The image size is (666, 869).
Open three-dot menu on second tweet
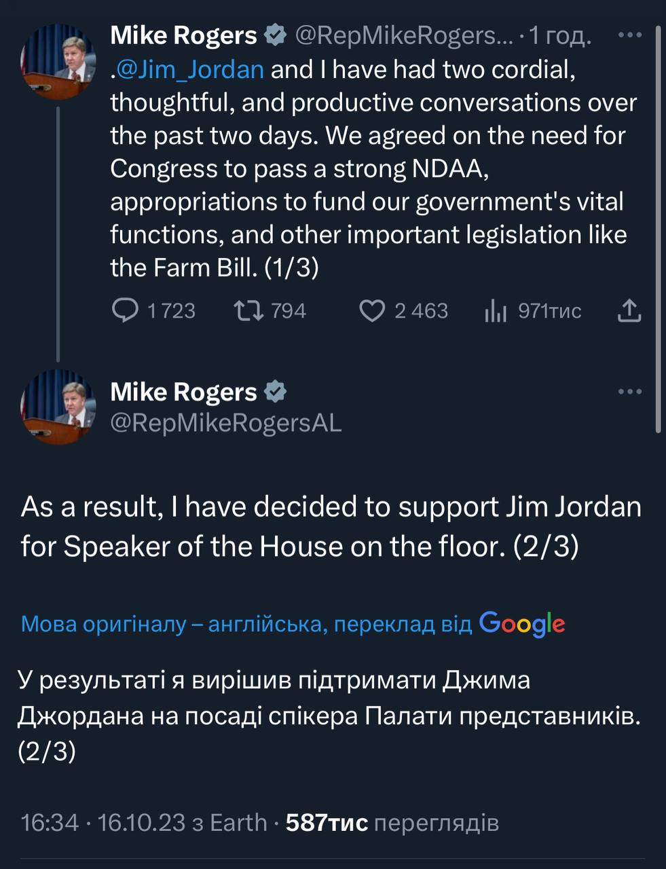click(630, 392)
